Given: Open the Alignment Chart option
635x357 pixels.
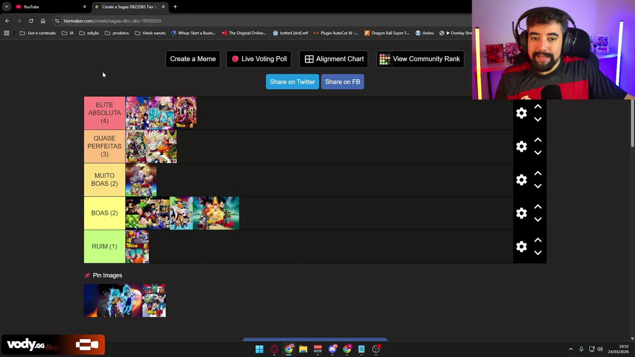Looking at the screenshot, I should 334,59.
